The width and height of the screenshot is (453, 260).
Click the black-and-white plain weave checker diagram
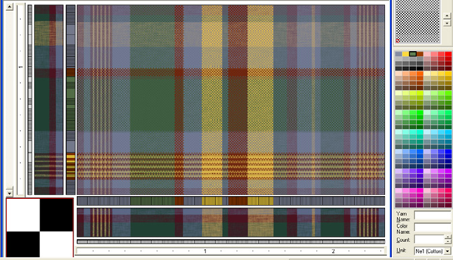[40, 228]
